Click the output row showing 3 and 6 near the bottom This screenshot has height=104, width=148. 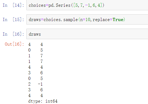(x=36, y=90)
